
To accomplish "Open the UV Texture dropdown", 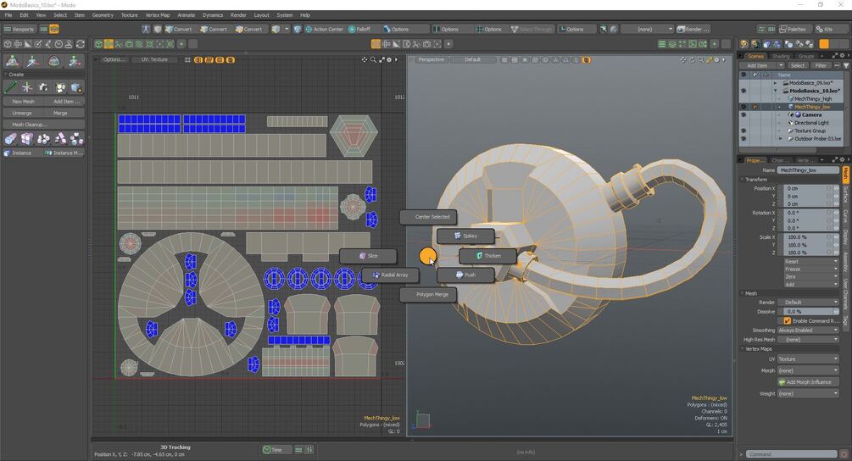I will [x=808, y=359].
